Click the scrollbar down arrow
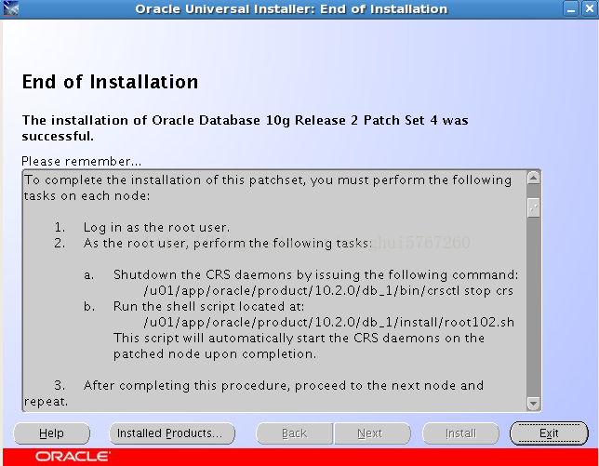The image size is (599, 466). tap(533, 404)
